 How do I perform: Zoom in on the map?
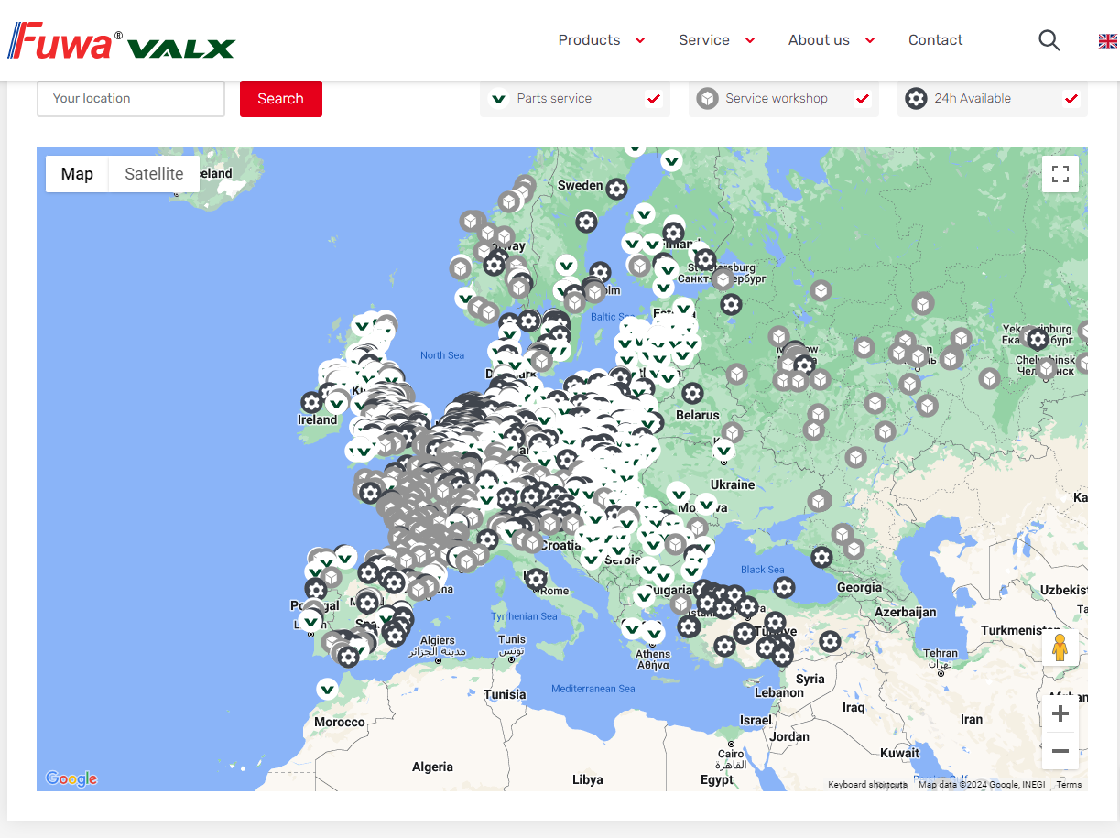[x=1060, y=713]
